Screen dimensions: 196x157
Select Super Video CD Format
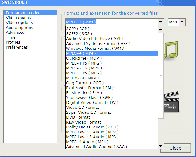coord(111,112)
